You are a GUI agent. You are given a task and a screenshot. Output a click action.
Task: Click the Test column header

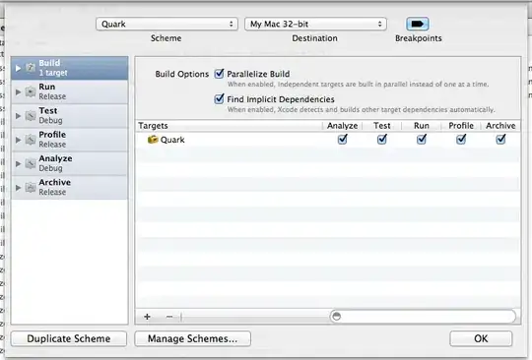[382, 126]
